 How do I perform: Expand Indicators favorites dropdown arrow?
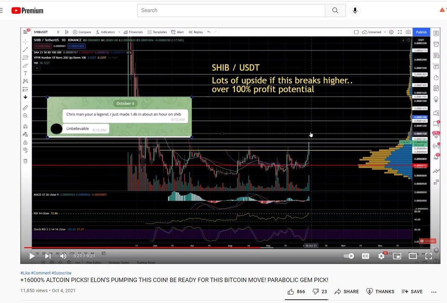coord(118,32)
